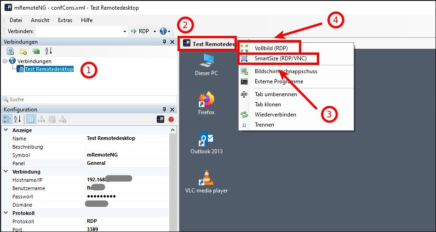The image size is (436, 232).
Task: Select Trennen to disconnect the session
Action: point(264,125)
